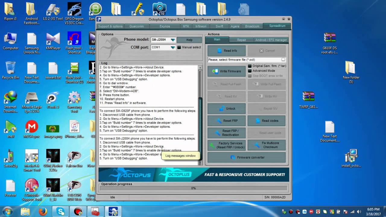Open the Setool2g desktop icon
The width and height of the screenshot is (386, 217).
[10, 159]
